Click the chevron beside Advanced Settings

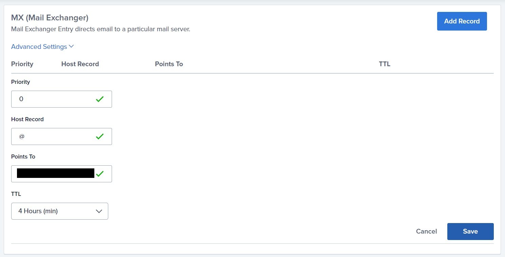[71, 47]
